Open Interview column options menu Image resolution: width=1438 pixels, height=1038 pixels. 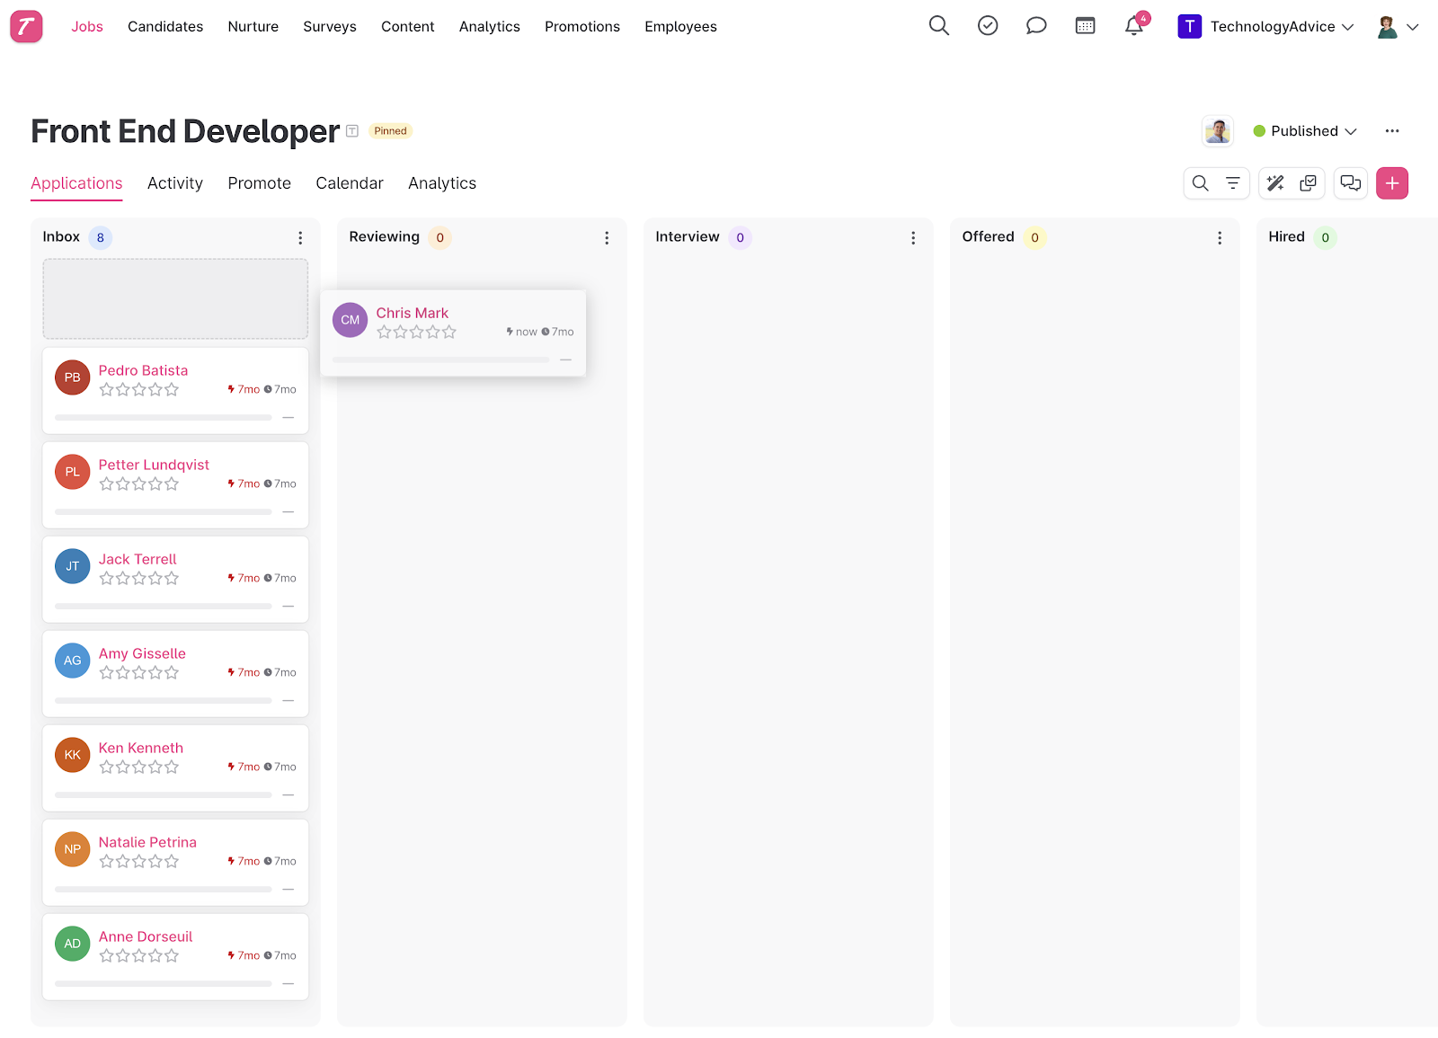tap(913, 237)
